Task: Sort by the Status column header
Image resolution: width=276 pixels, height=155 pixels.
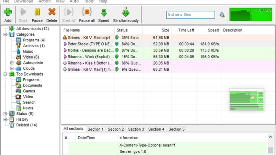Action: point(129,30)
